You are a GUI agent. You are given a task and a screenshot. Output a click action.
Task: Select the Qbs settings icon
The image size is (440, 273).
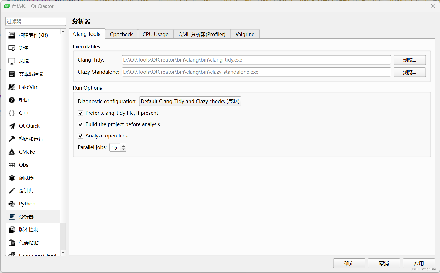pos(12,165)
